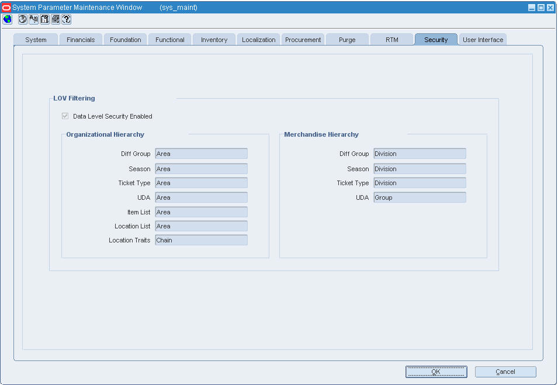Open the Inventory tab
The height and width of the screenshot is (385, 558).
(x=214, y=40)
